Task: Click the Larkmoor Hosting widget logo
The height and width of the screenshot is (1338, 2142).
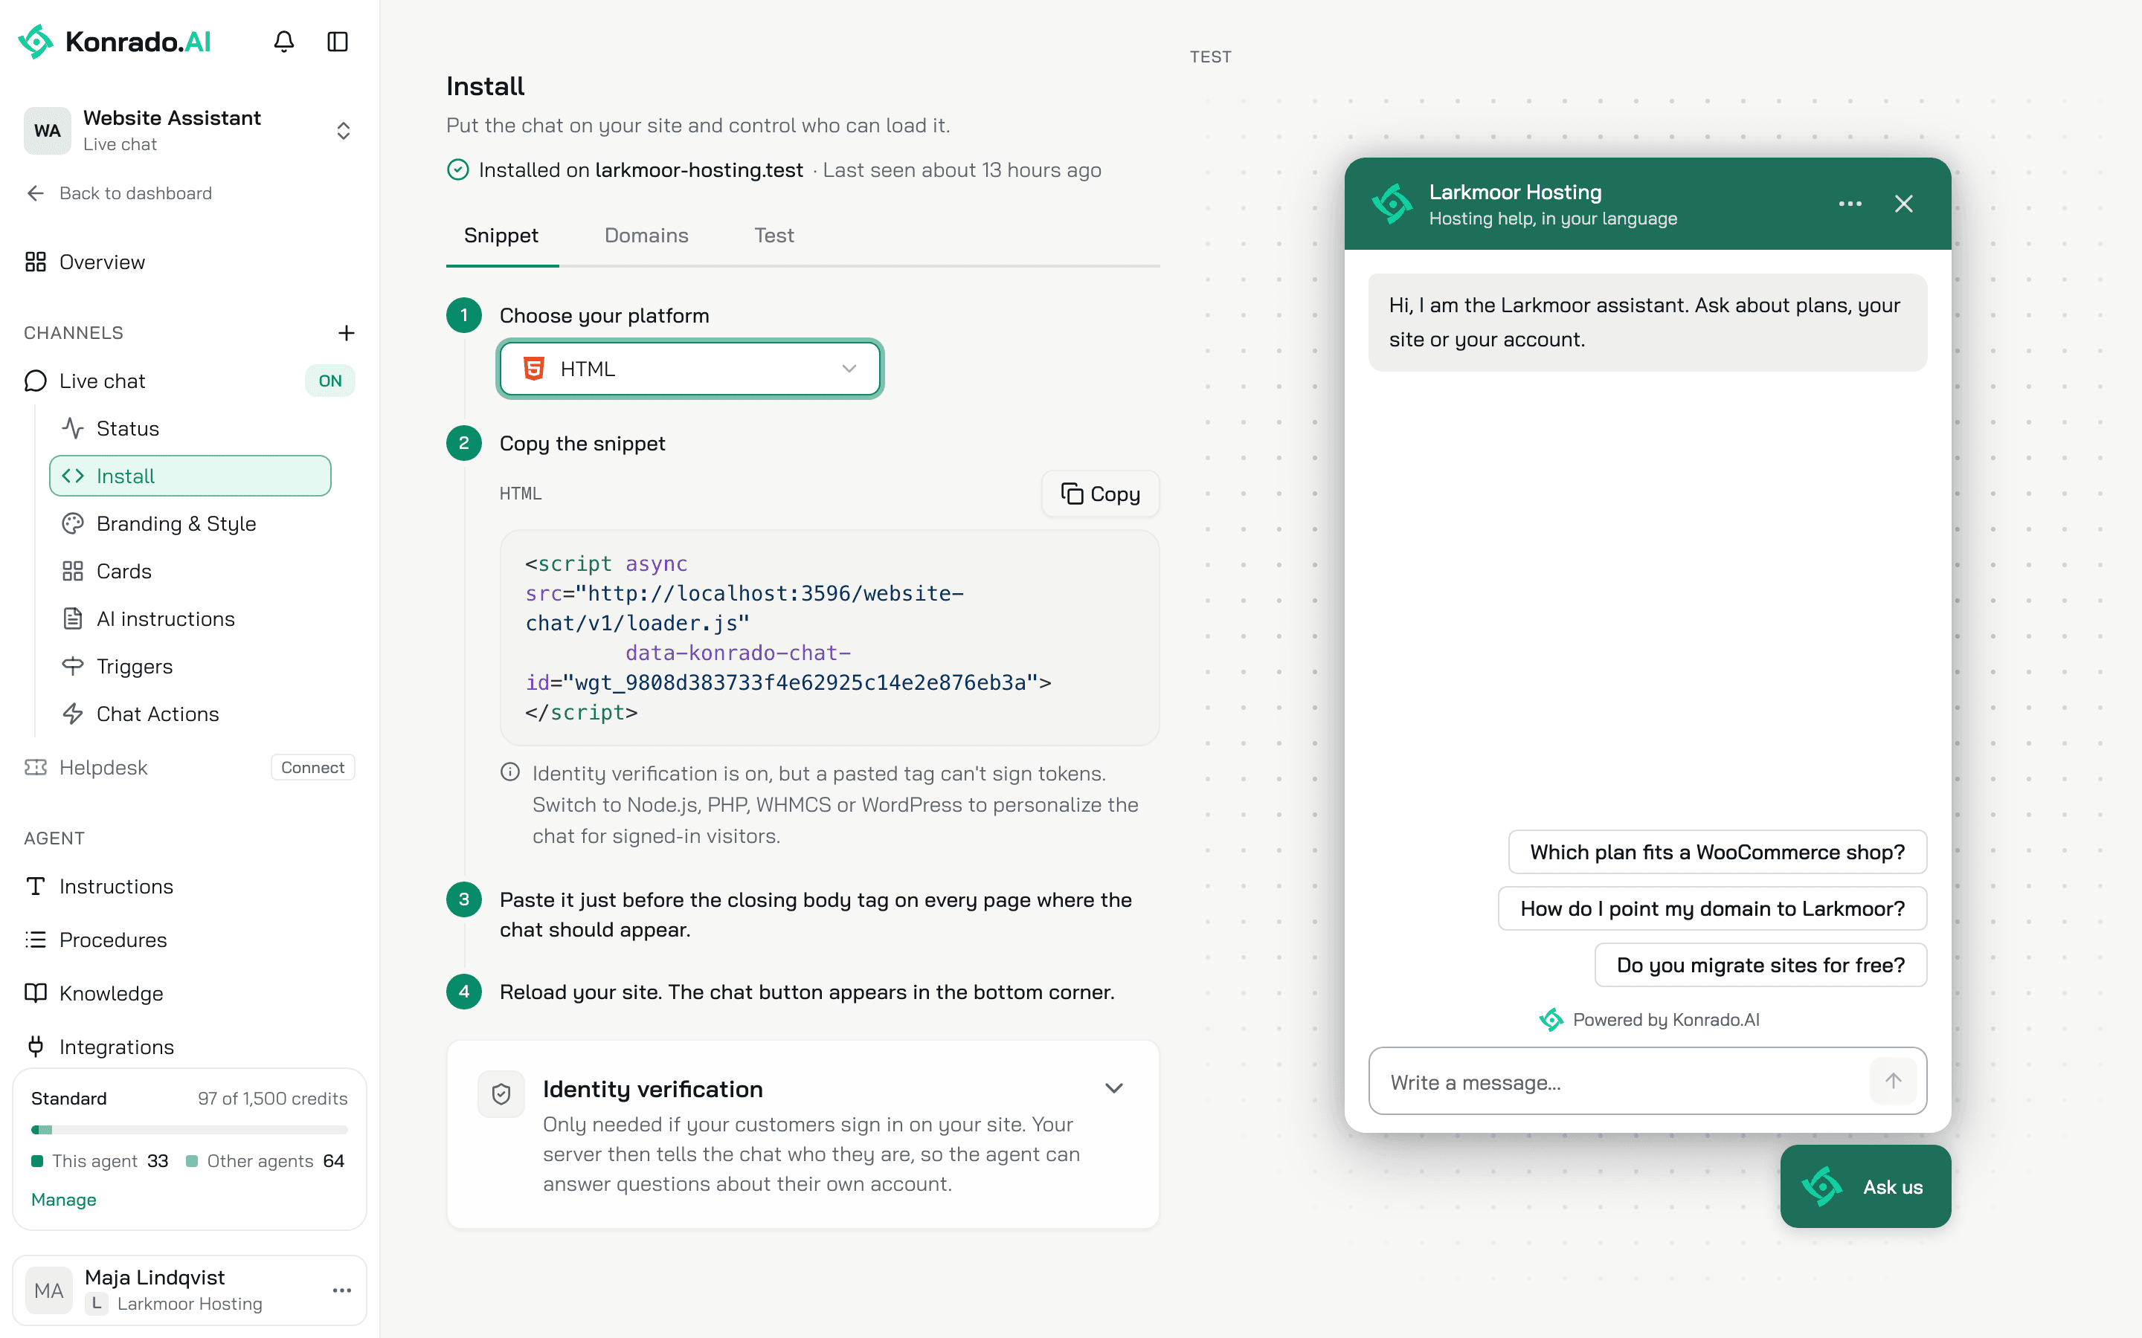Action: (1392, 204)
